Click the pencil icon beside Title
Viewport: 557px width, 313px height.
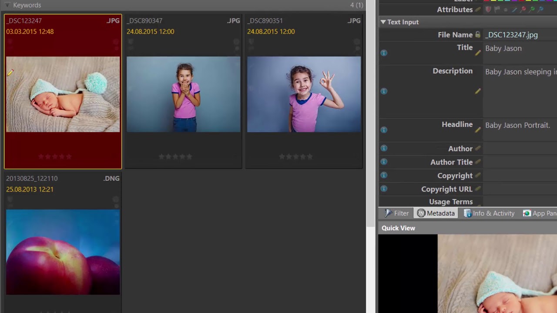pyautogui.click(x=478, y=53)
